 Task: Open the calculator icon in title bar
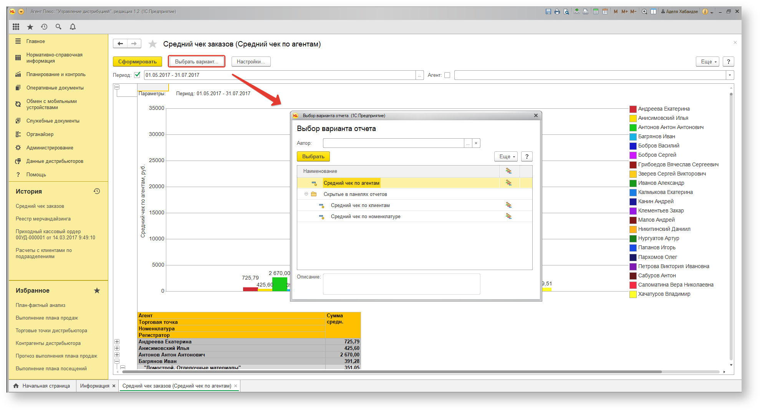[x=596, y=12]
